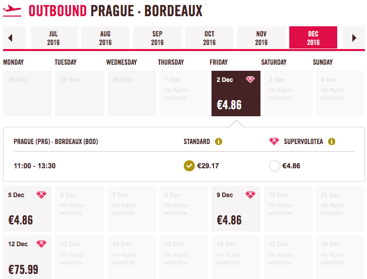
Task: Open Supervolotea fare info icon
Action: [332, 142]
